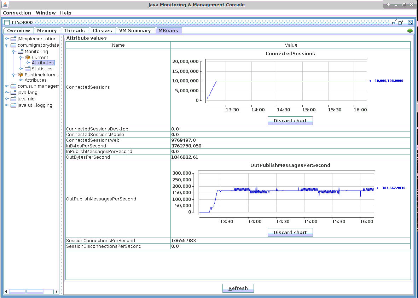Screen dimensions: 418x298
Task: Click the green connection status icon
Action: pyautogui.click(x=410, y=31)
